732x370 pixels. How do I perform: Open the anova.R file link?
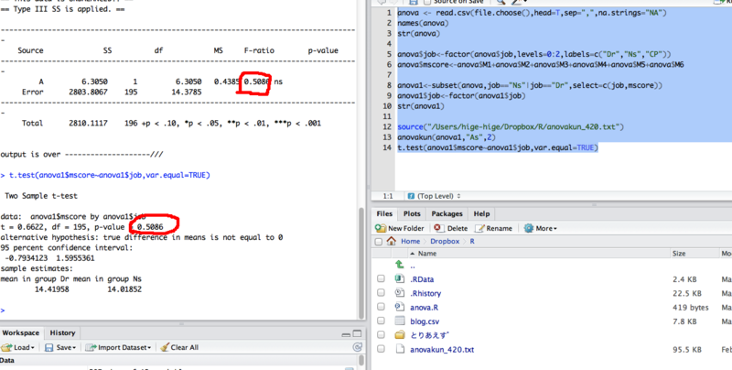(x=424, y=308)
